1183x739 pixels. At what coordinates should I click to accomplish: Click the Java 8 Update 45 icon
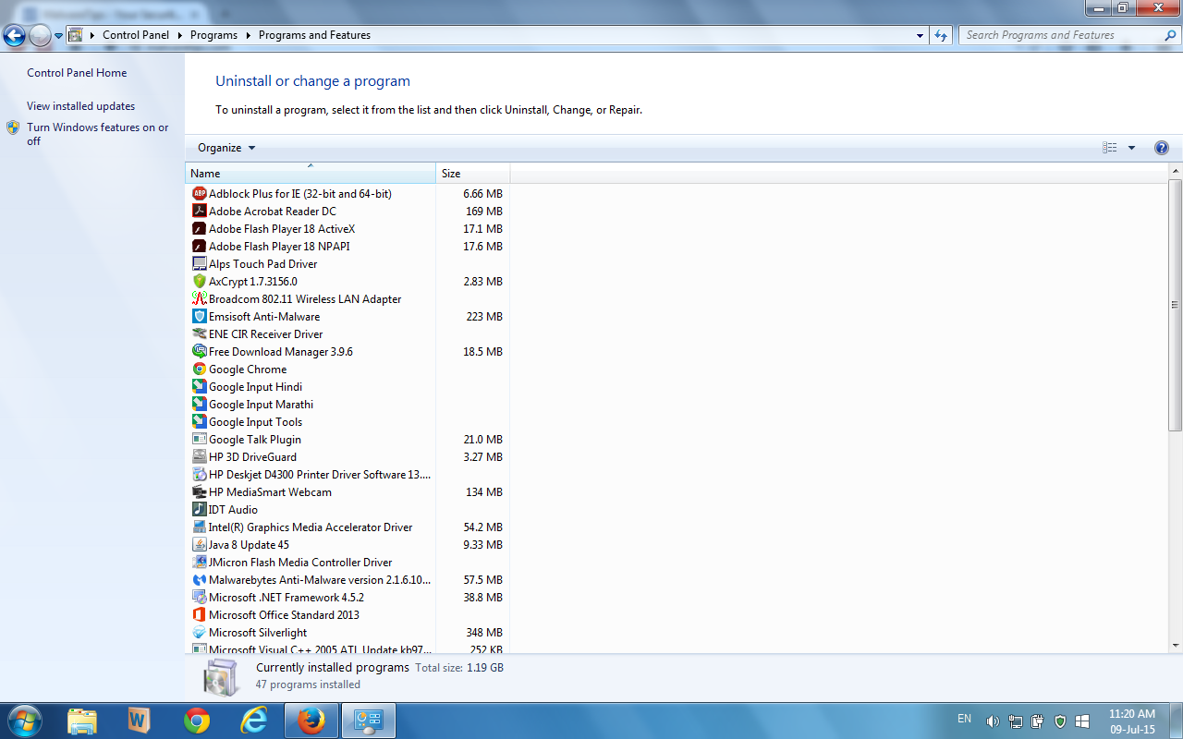click(199, 545)
